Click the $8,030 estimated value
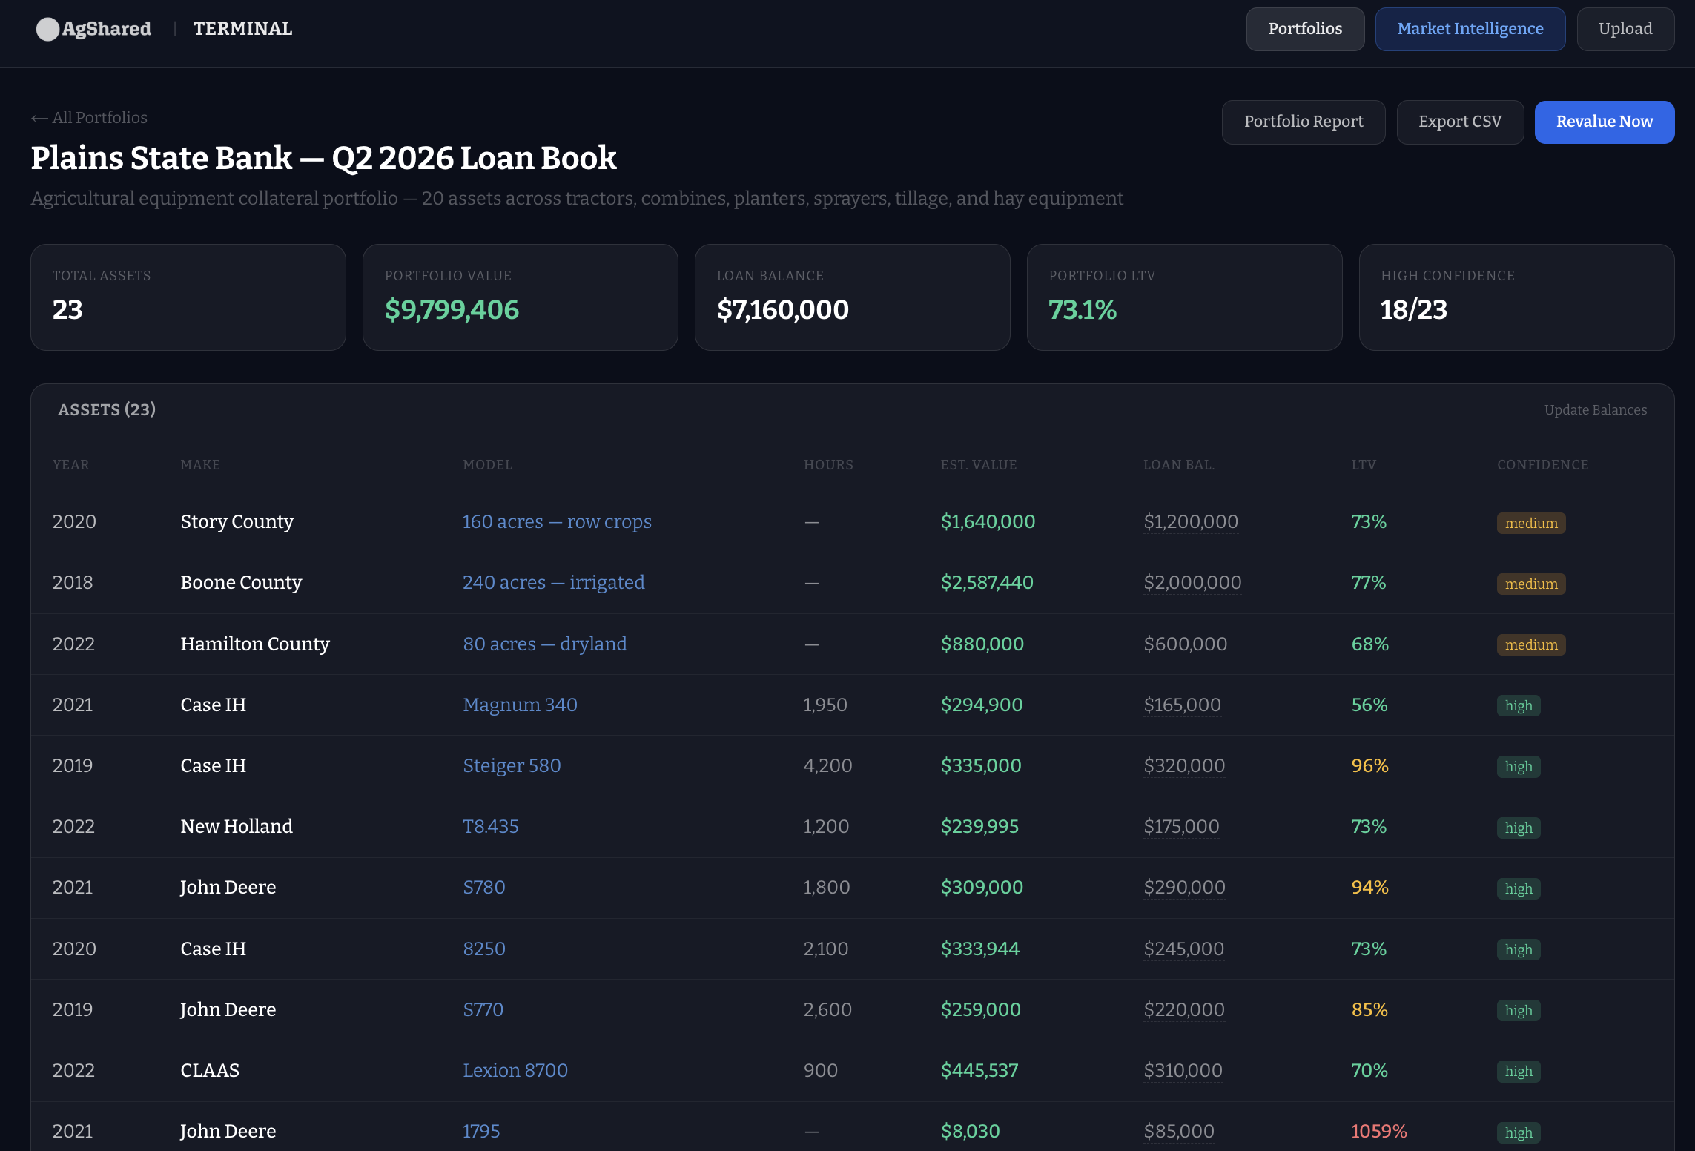The image size is (1695, 1151). pyautogui.click(x=970, y=1131)
